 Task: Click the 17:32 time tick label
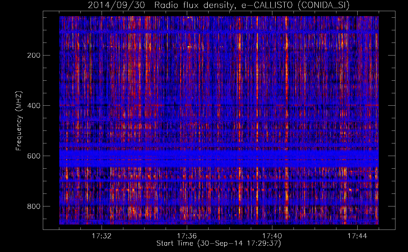pyautogui.click(x=102, y=236)
